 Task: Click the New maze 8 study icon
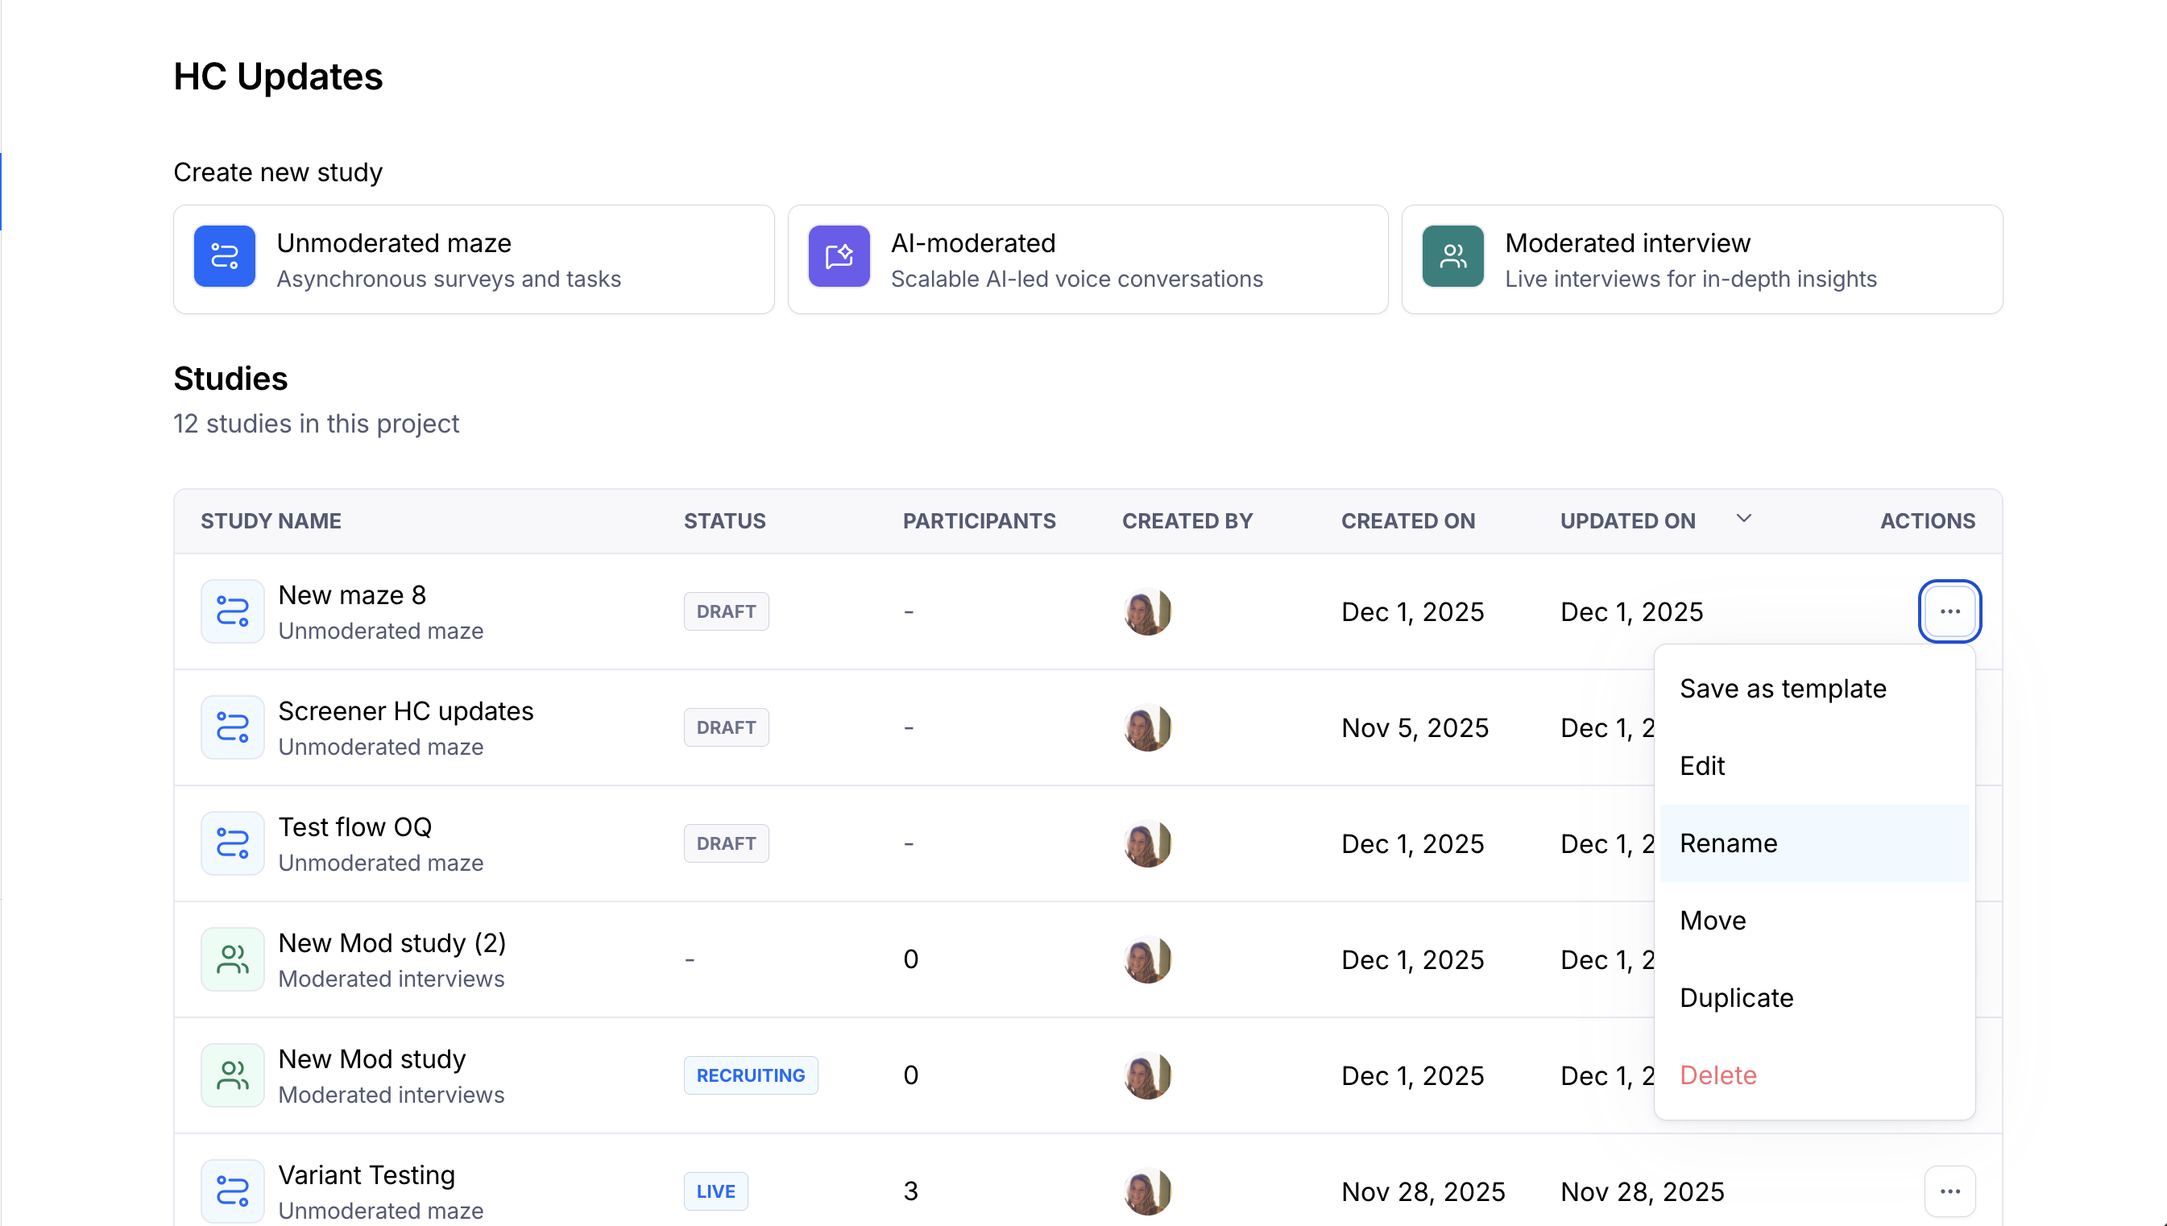tap(232, 611)
